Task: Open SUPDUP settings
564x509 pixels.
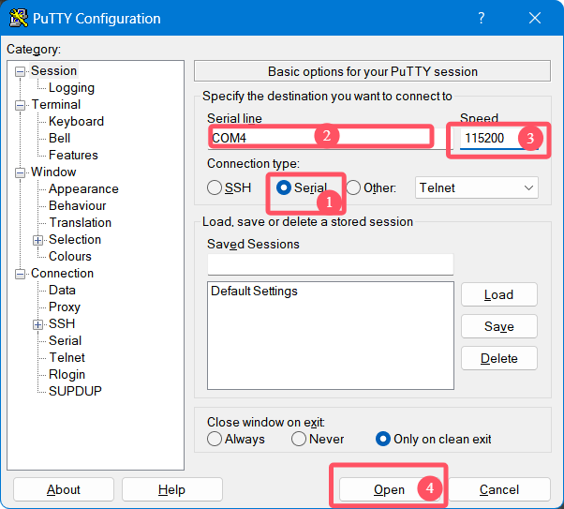Action: coord(75,391)
